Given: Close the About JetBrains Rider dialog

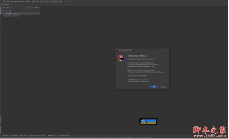Looking at the screenshot, I should [166, 50].
